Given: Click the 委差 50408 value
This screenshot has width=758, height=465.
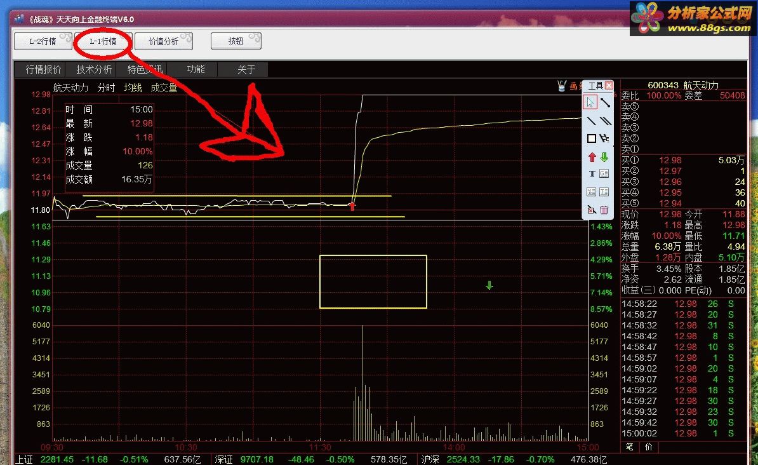Looking at the screenshot, I should coord(733,95).
